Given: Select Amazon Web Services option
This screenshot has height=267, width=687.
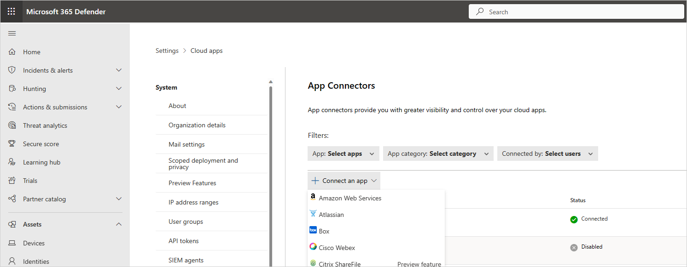Looking at the screenshot, I should pos(350,198).
